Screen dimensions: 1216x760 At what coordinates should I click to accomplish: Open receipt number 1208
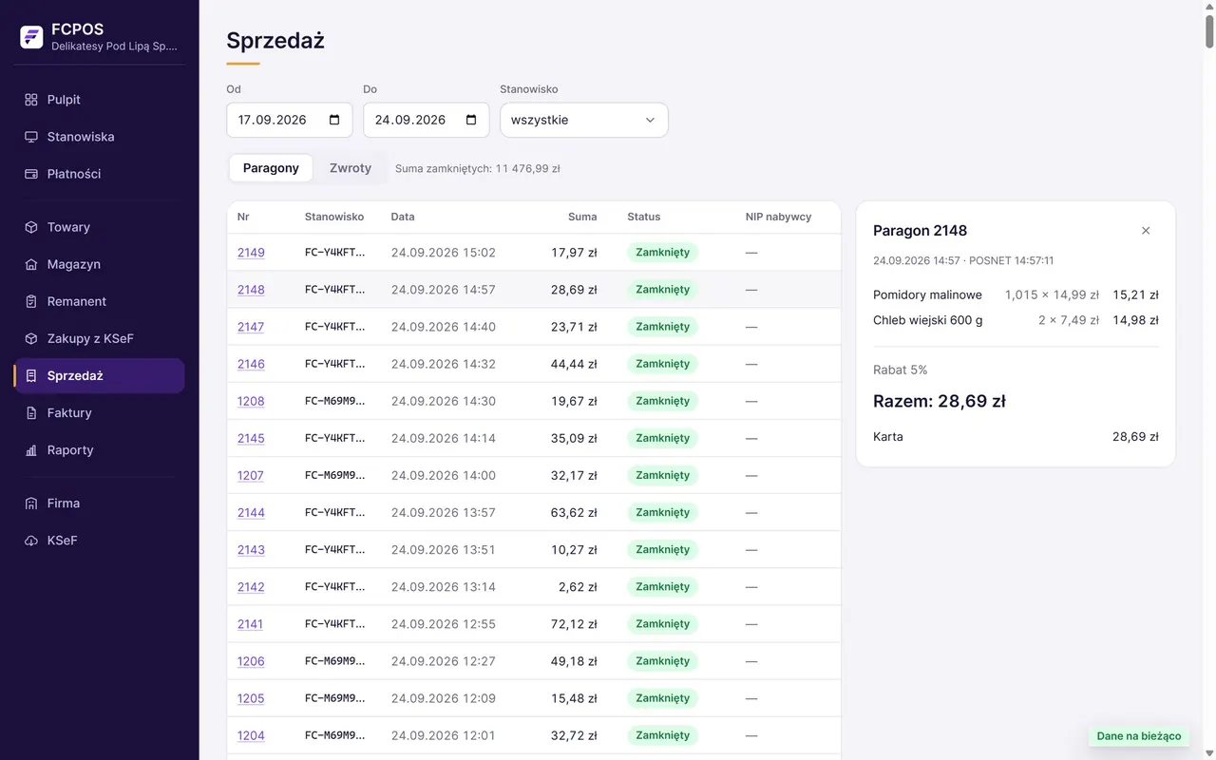click(x=251, y=401)
